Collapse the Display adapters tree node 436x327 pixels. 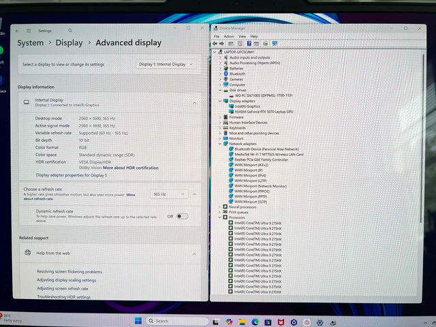tap(220, 101)
